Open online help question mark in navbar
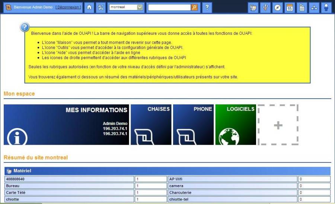The image size is (335, 204). tap(207, 7)
